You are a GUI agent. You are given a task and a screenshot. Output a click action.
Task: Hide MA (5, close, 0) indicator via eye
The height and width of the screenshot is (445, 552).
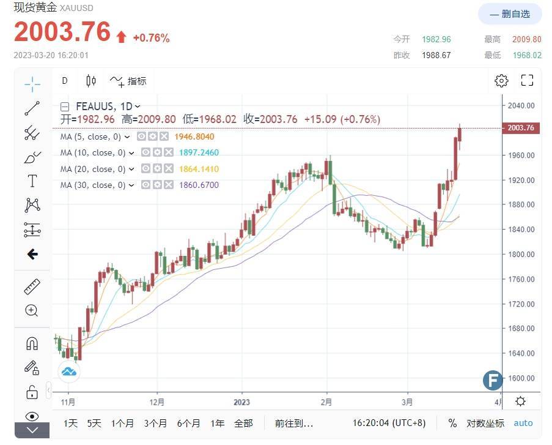pyautogui.click(x=141, y=136)
